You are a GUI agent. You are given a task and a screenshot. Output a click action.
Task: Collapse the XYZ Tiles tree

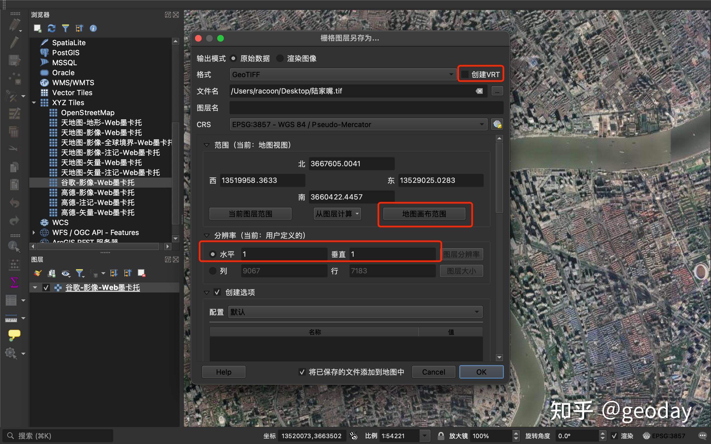pos(34,102)
